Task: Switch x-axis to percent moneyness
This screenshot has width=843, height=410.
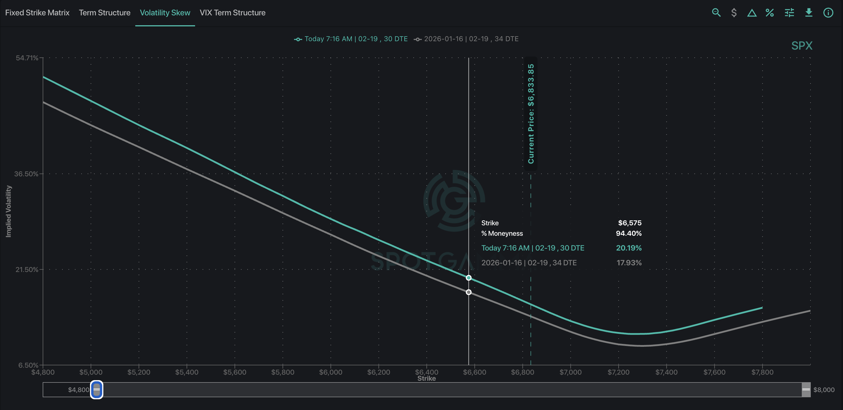Action: click(770, 13)
